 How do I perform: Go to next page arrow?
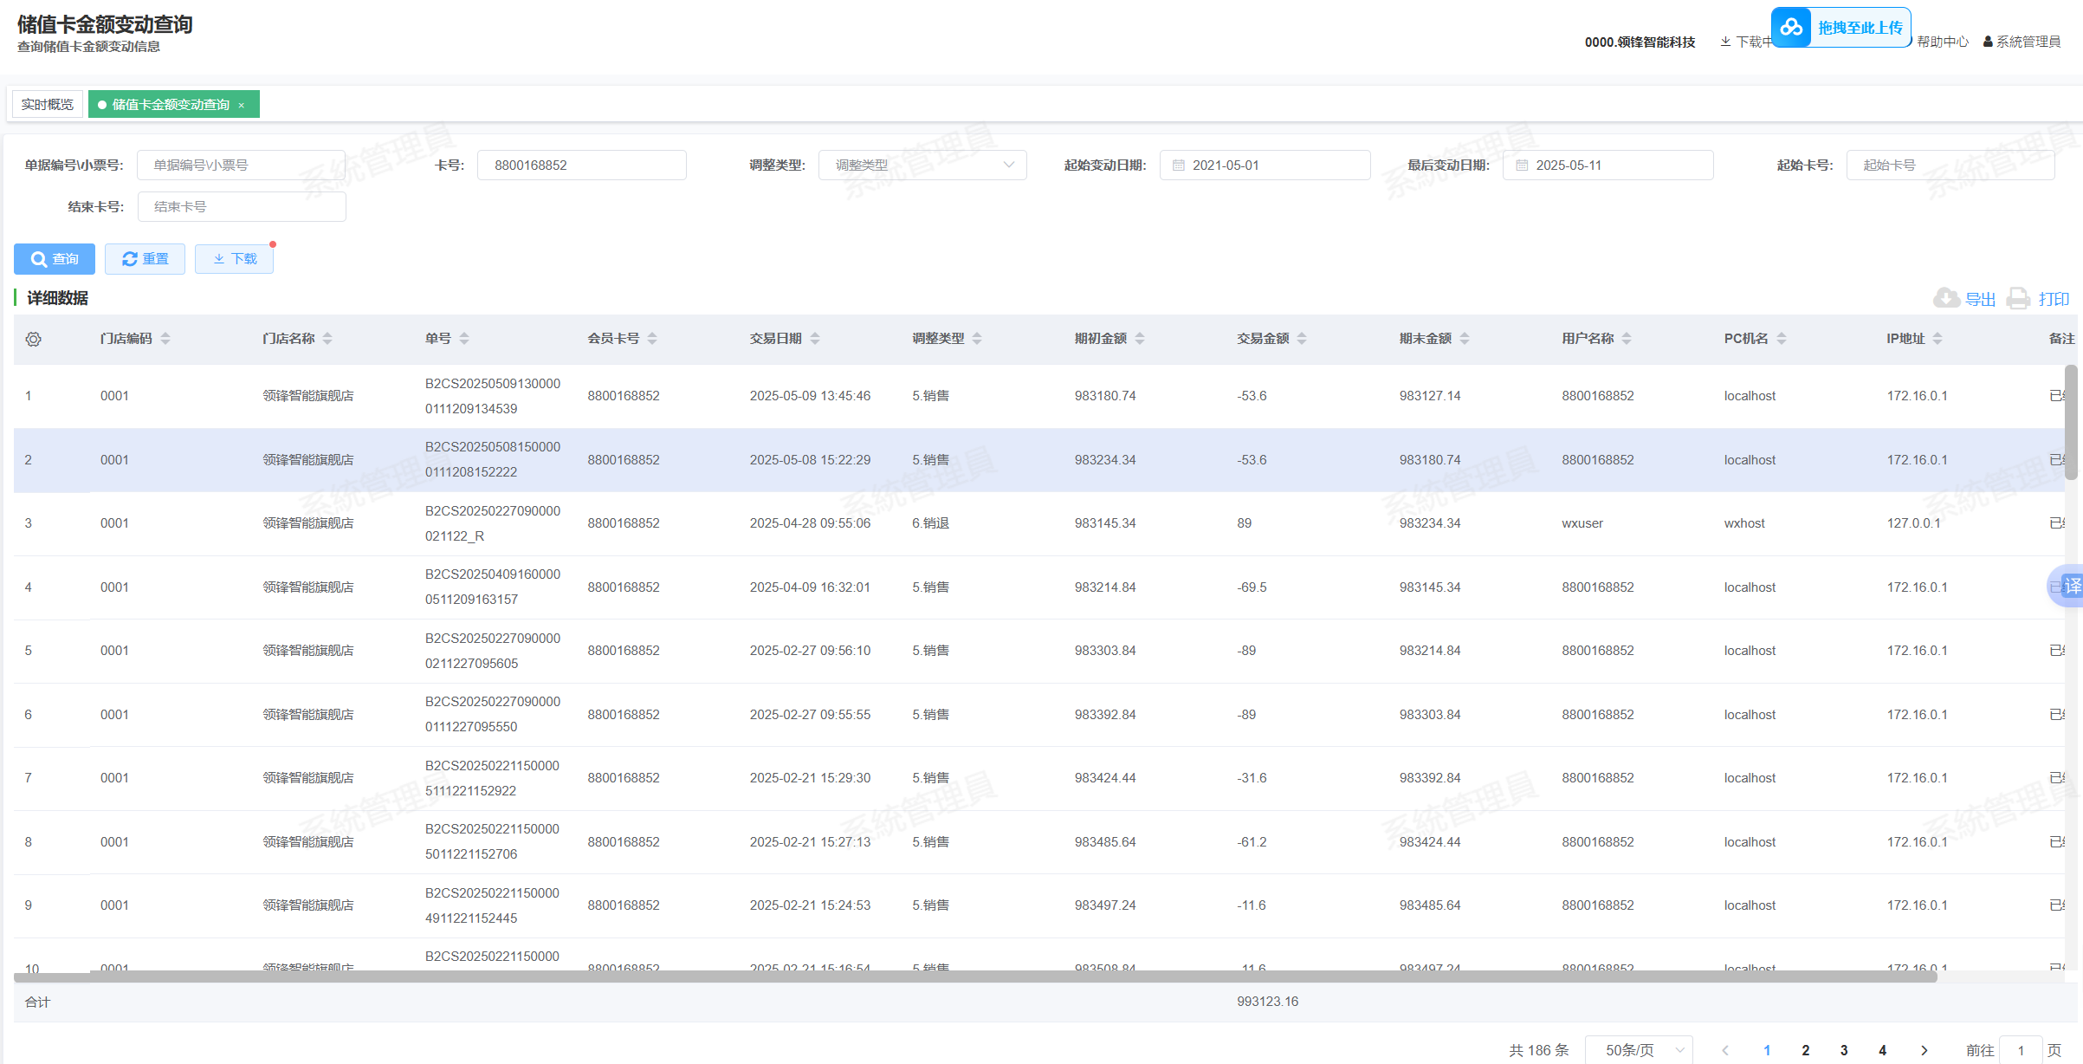pyautogui.click(x=1925, y=1049)
